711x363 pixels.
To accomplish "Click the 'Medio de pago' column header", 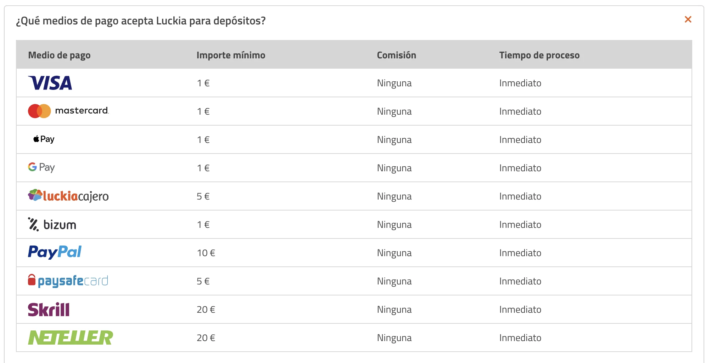I will [x=60, y=55].
